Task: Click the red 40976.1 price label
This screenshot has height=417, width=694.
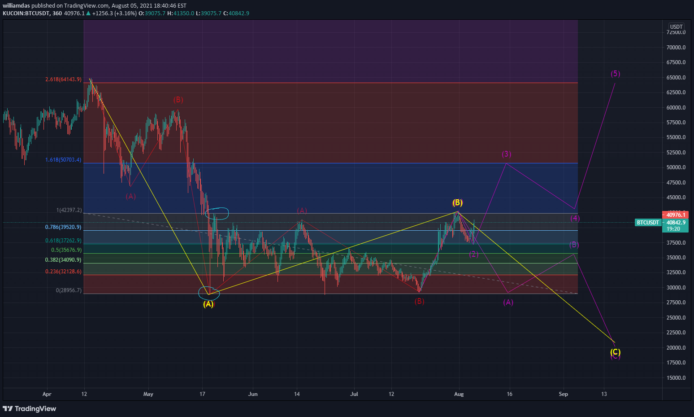Action: tap(676, 215)
